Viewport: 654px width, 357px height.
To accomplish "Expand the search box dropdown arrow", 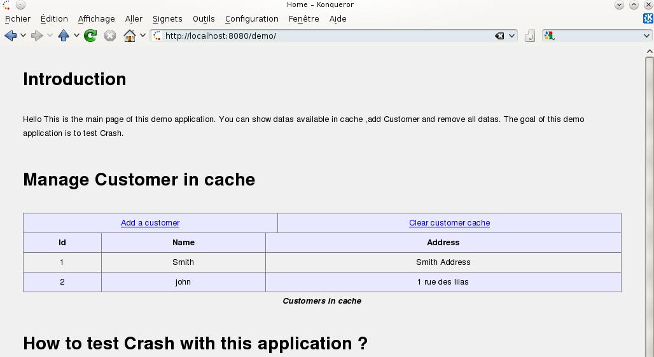I will pos(646,36).
